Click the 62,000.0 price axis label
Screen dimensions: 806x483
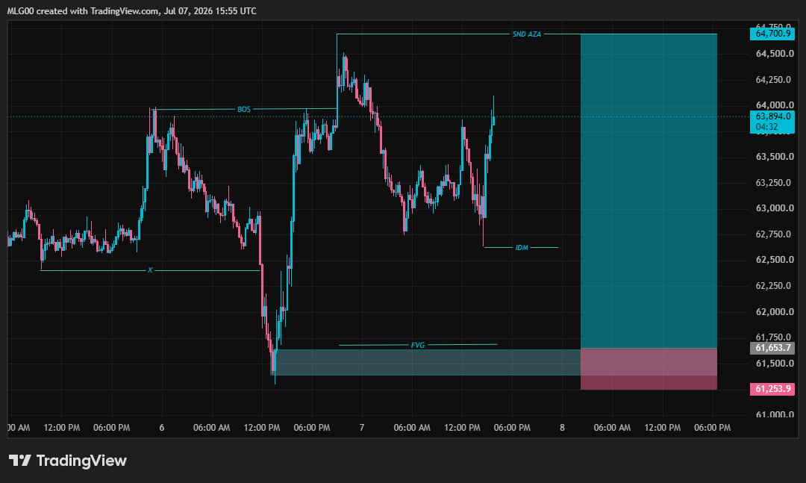pos(775,311)
